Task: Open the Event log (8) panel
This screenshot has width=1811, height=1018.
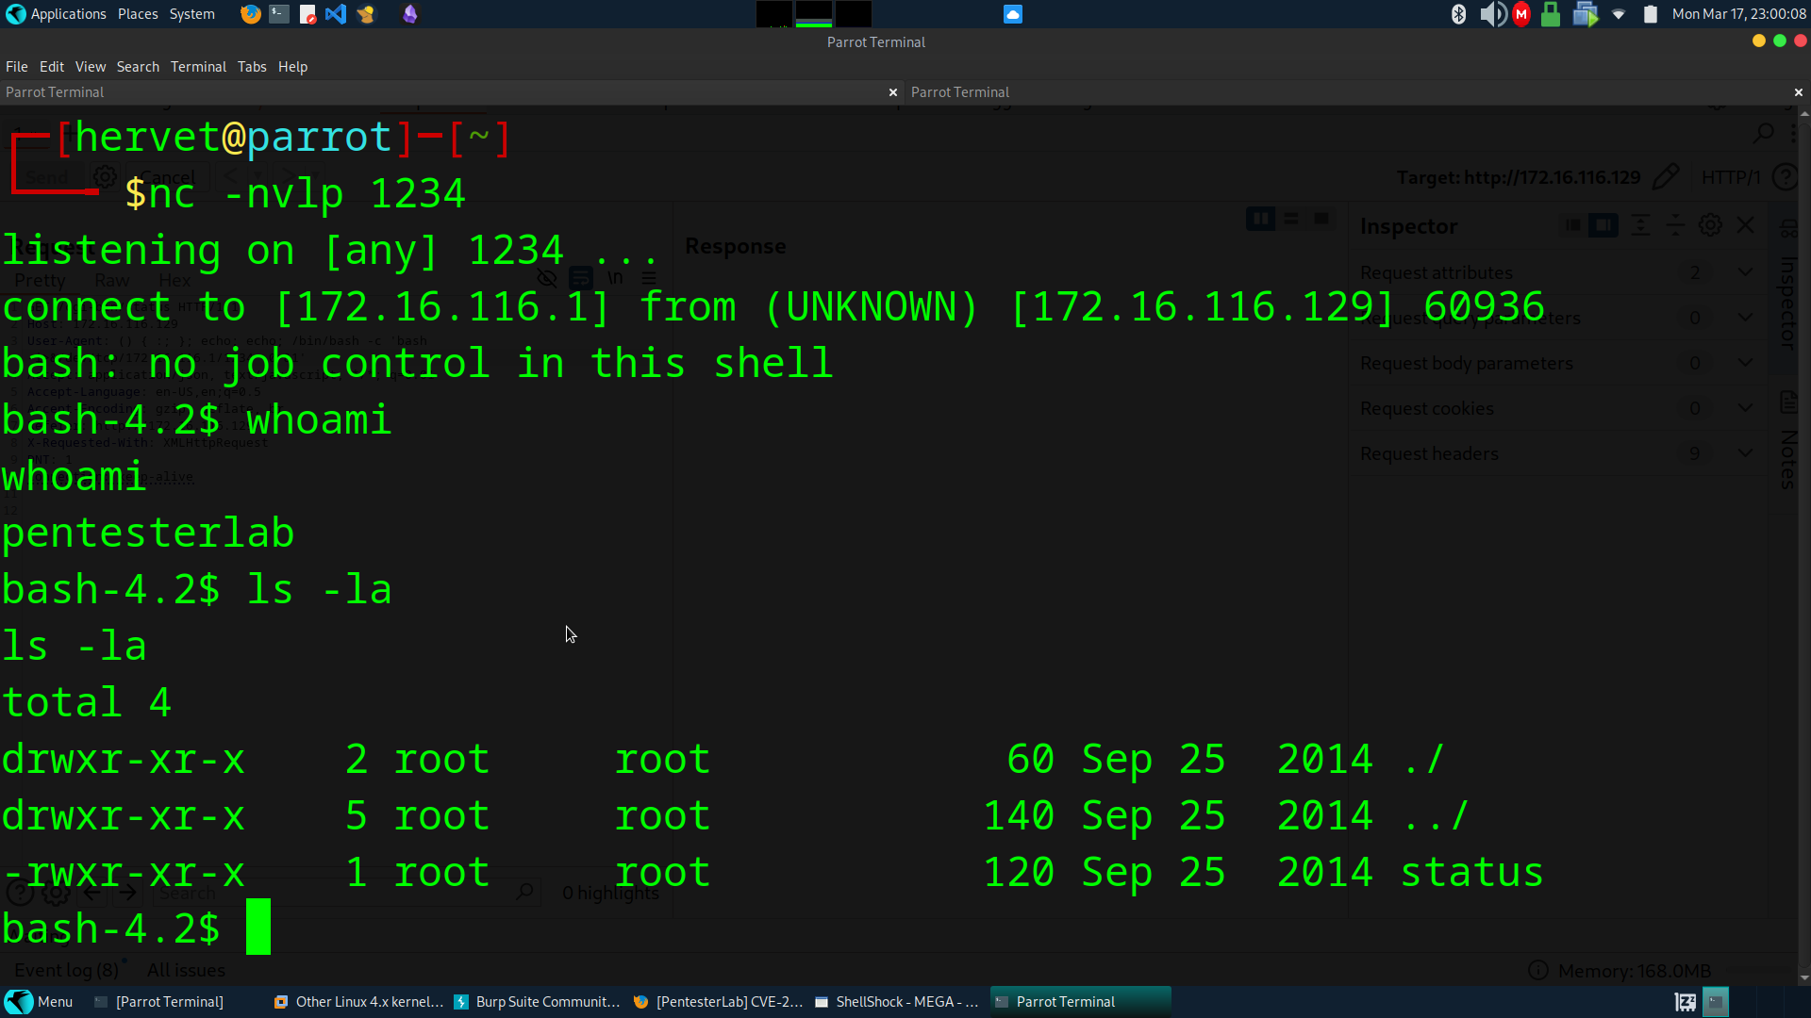Action: pyautogui.click(x=66, y=970)
